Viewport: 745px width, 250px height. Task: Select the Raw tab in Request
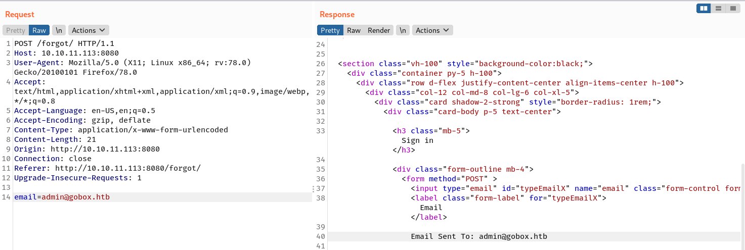[39, 30]
